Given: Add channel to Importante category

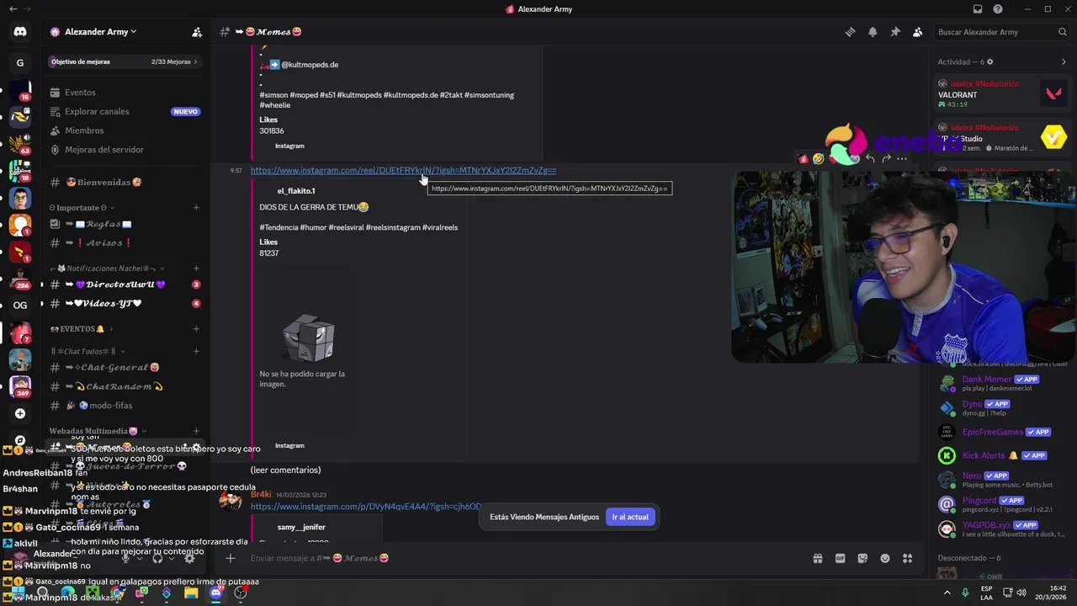Looking at the screenshot, I should point(196,208).
